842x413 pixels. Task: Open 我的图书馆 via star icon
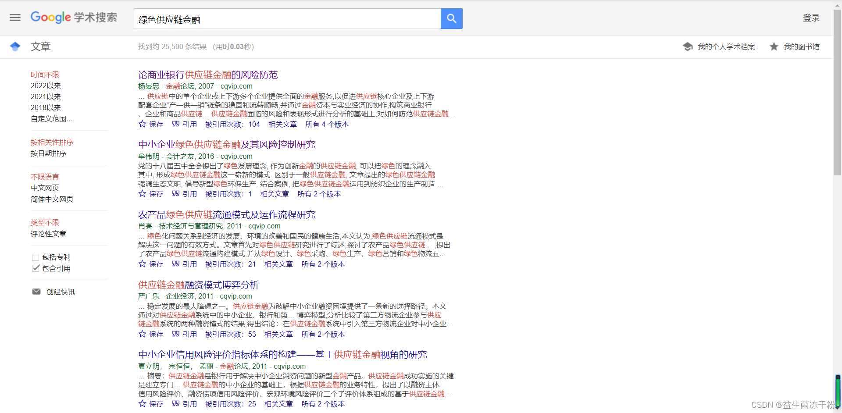click(x=774, y=46)
